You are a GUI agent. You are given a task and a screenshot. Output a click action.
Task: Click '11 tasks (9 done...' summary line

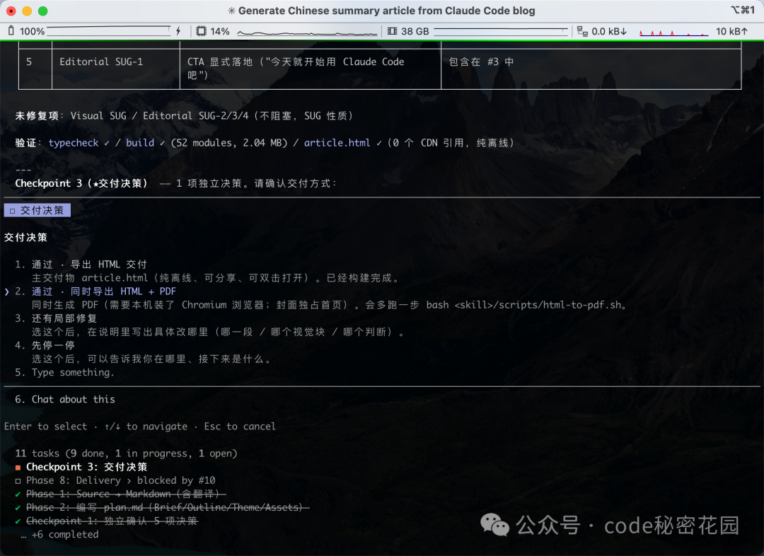click(126, 453)
